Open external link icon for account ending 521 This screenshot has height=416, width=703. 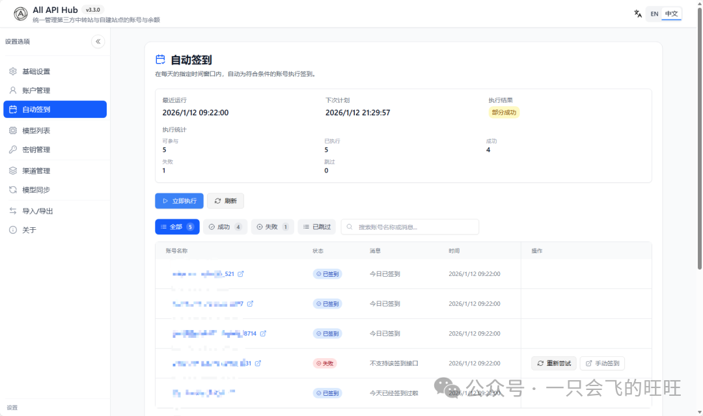pos(241,274)
